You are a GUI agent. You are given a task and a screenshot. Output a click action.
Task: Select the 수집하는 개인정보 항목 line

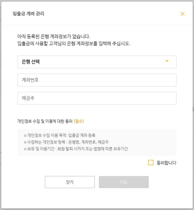[66, 142]
